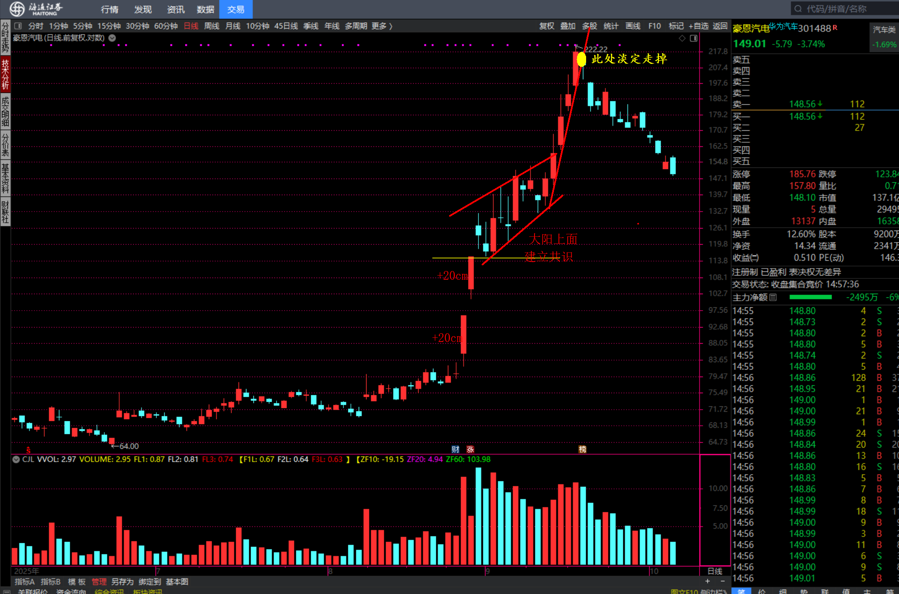The height and width of the screenshot is (594, 899).
Task: Click the +自选 add to watchlist button
Action: [x=698, y=26]
